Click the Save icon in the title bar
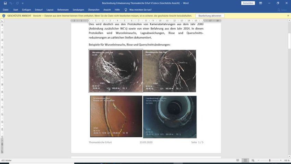291x164 pixels. 5,3
